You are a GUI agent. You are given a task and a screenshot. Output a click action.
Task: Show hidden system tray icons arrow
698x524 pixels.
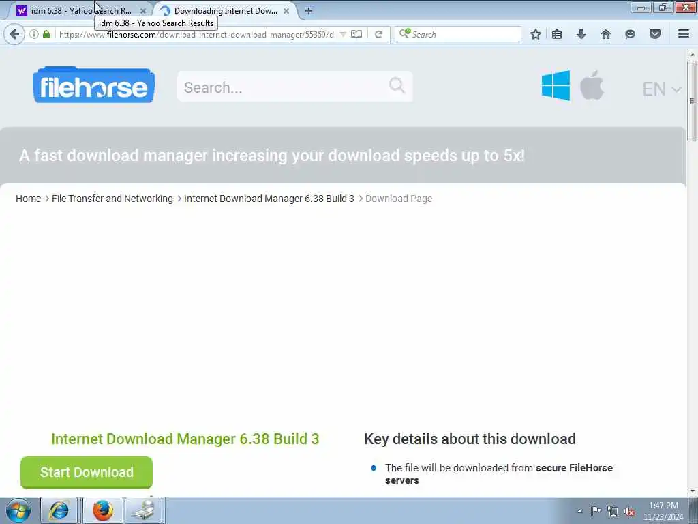[579, 511]
